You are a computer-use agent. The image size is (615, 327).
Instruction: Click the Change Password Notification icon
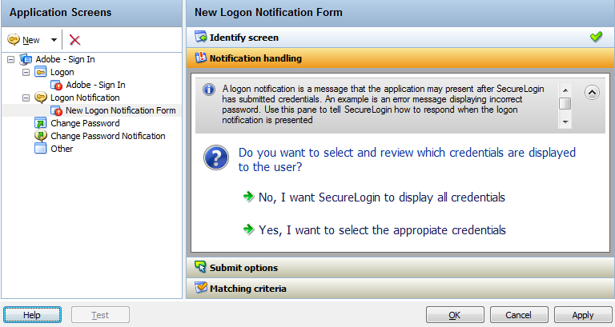click(40, 136)
